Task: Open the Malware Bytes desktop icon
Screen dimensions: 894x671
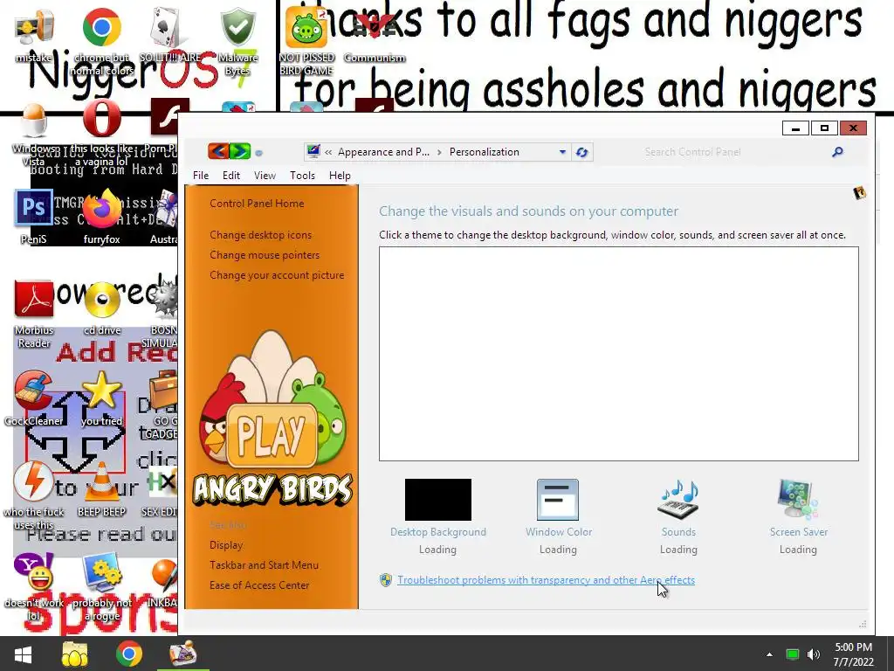Action: pos(238,41)
